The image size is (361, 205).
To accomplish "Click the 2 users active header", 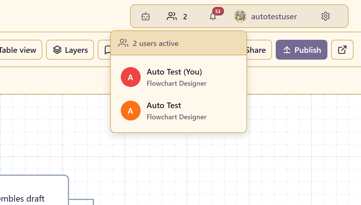I will click(179, 43).
